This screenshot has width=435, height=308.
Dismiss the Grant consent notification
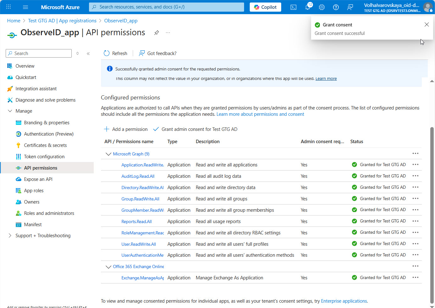coord(427,25)
